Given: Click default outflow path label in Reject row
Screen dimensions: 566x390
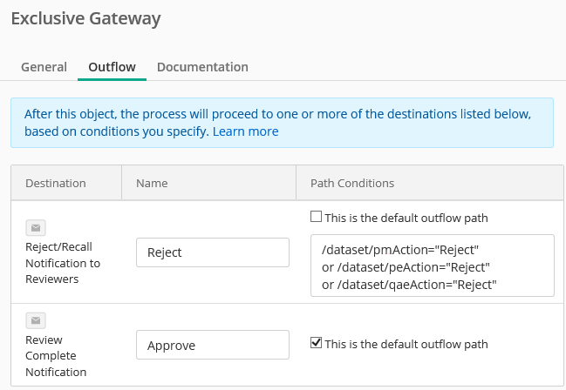Looking at the screenshot, I should click(406, 218).
